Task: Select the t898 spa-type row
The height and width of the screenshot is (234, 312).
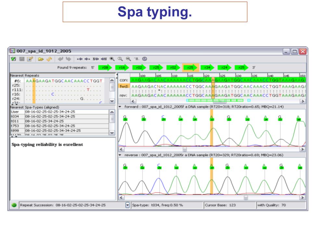Action: 59,131
